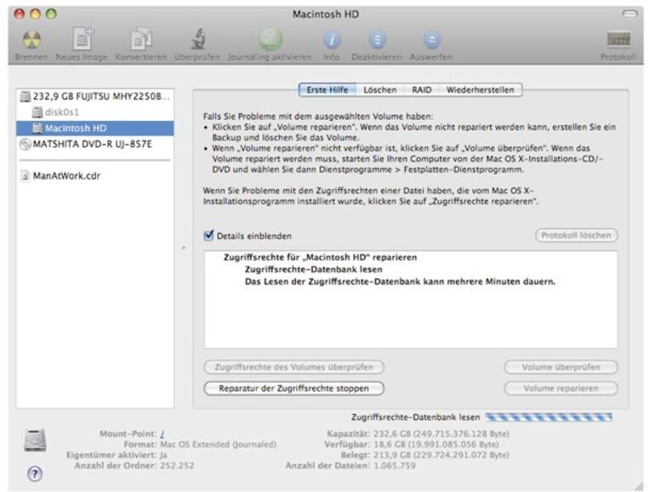Viewport: 655px width, 492px height.
Task: Click the Auswerfen eject icon
Action: click(x=431, y=40)
